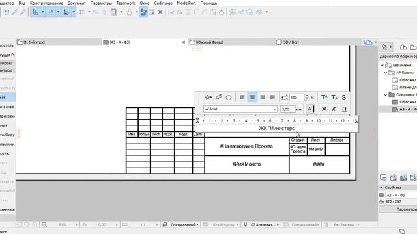
Task: Open dropdown arrow beside guide lines icon
Action: pyautogui.click(x=43, y=12)
